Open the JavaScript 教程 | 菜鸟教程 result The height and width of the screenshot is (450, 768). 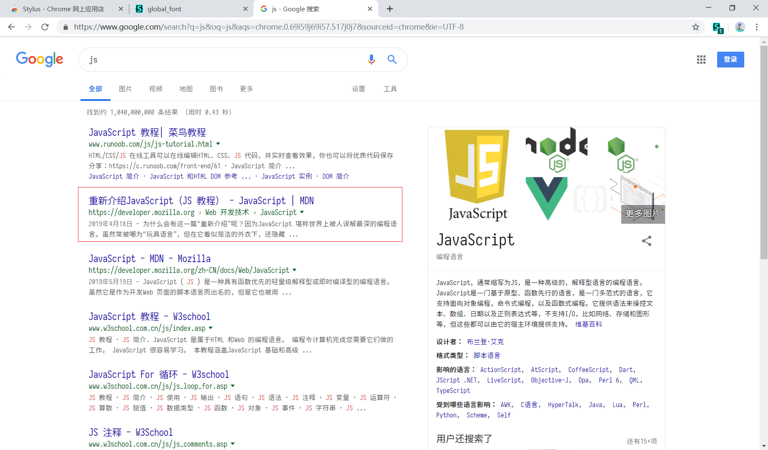[x=147, y=132]
